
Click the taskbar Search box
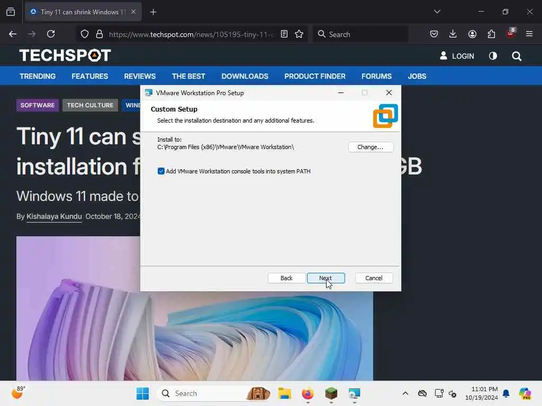pyautogui.click(x=213, y=393)
